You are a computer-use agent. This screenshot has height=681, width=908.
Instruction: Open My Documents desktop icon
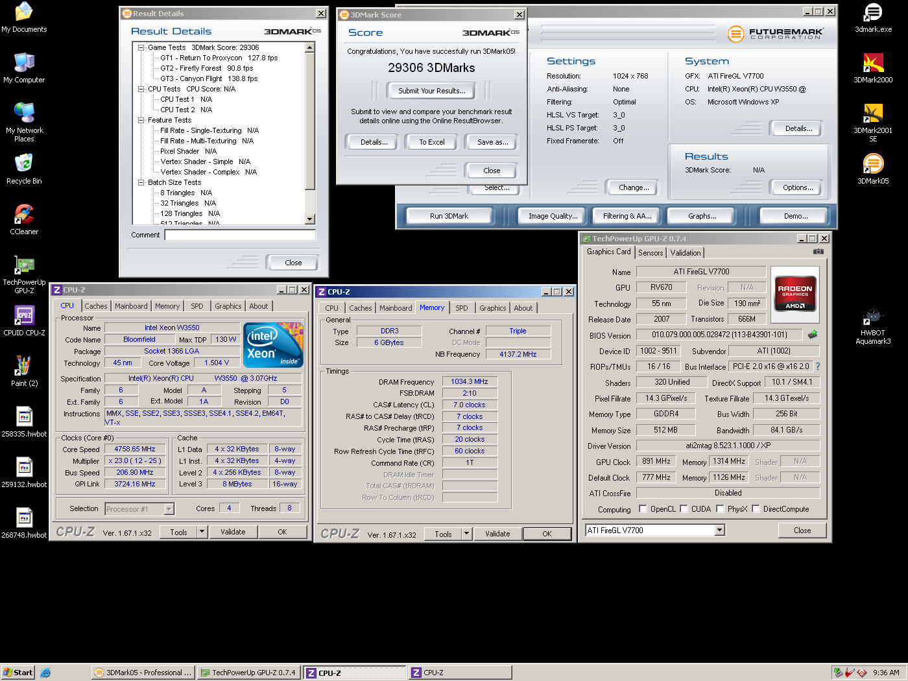pos(24,18)
